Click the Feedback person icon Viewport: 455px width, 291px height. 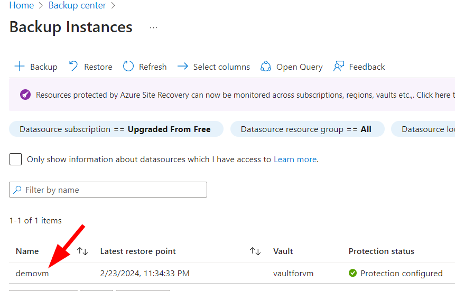[339, 67]
